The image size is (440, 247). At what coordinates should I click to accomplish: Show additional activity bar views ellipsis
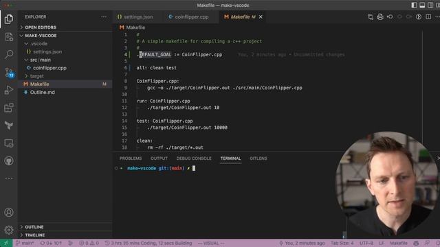click(9, 178)
